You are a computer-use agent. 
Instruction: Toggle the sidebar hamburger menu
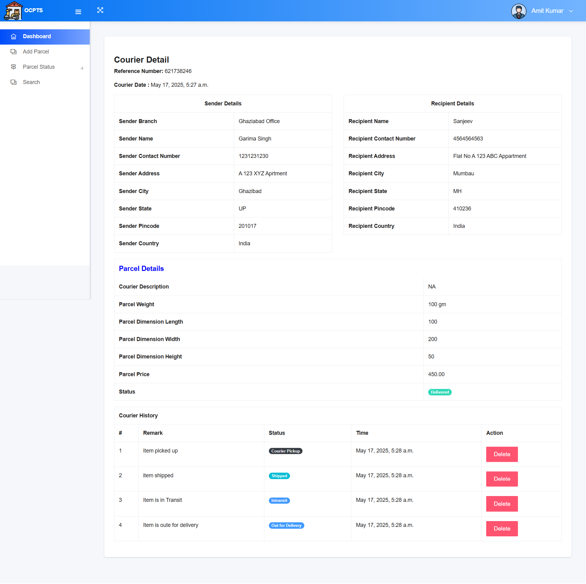[78, 12]
